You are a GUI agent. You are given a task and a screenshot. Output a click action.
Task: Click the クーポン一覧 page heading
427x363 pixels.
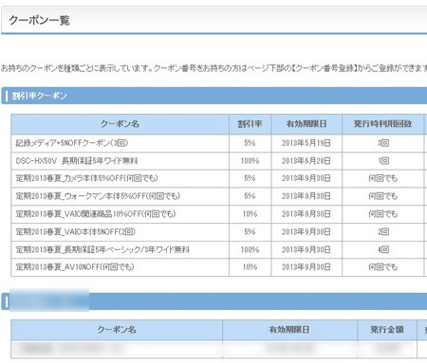pos(39,20)
